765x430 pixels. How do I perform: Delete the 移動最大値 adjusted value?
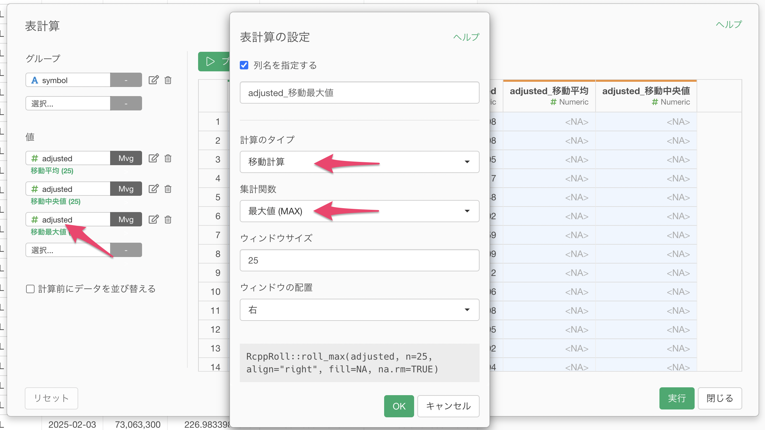point(168,220)
